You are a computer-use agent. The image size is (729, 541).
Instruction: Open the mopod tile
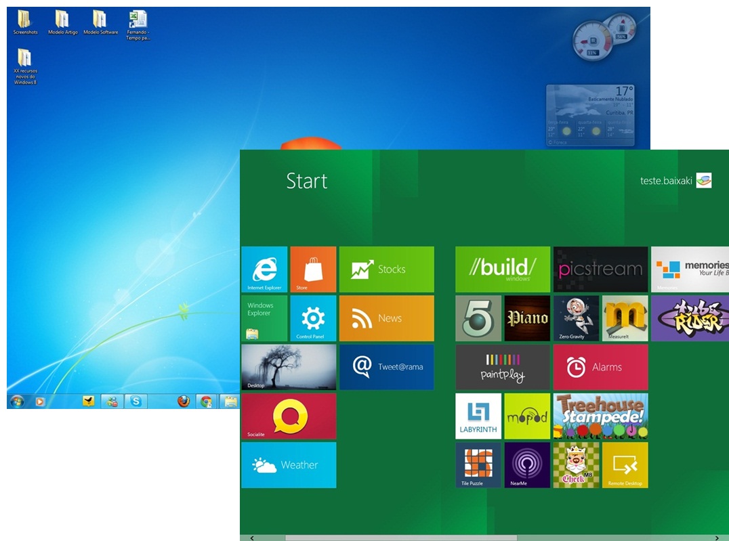(527, 416)
